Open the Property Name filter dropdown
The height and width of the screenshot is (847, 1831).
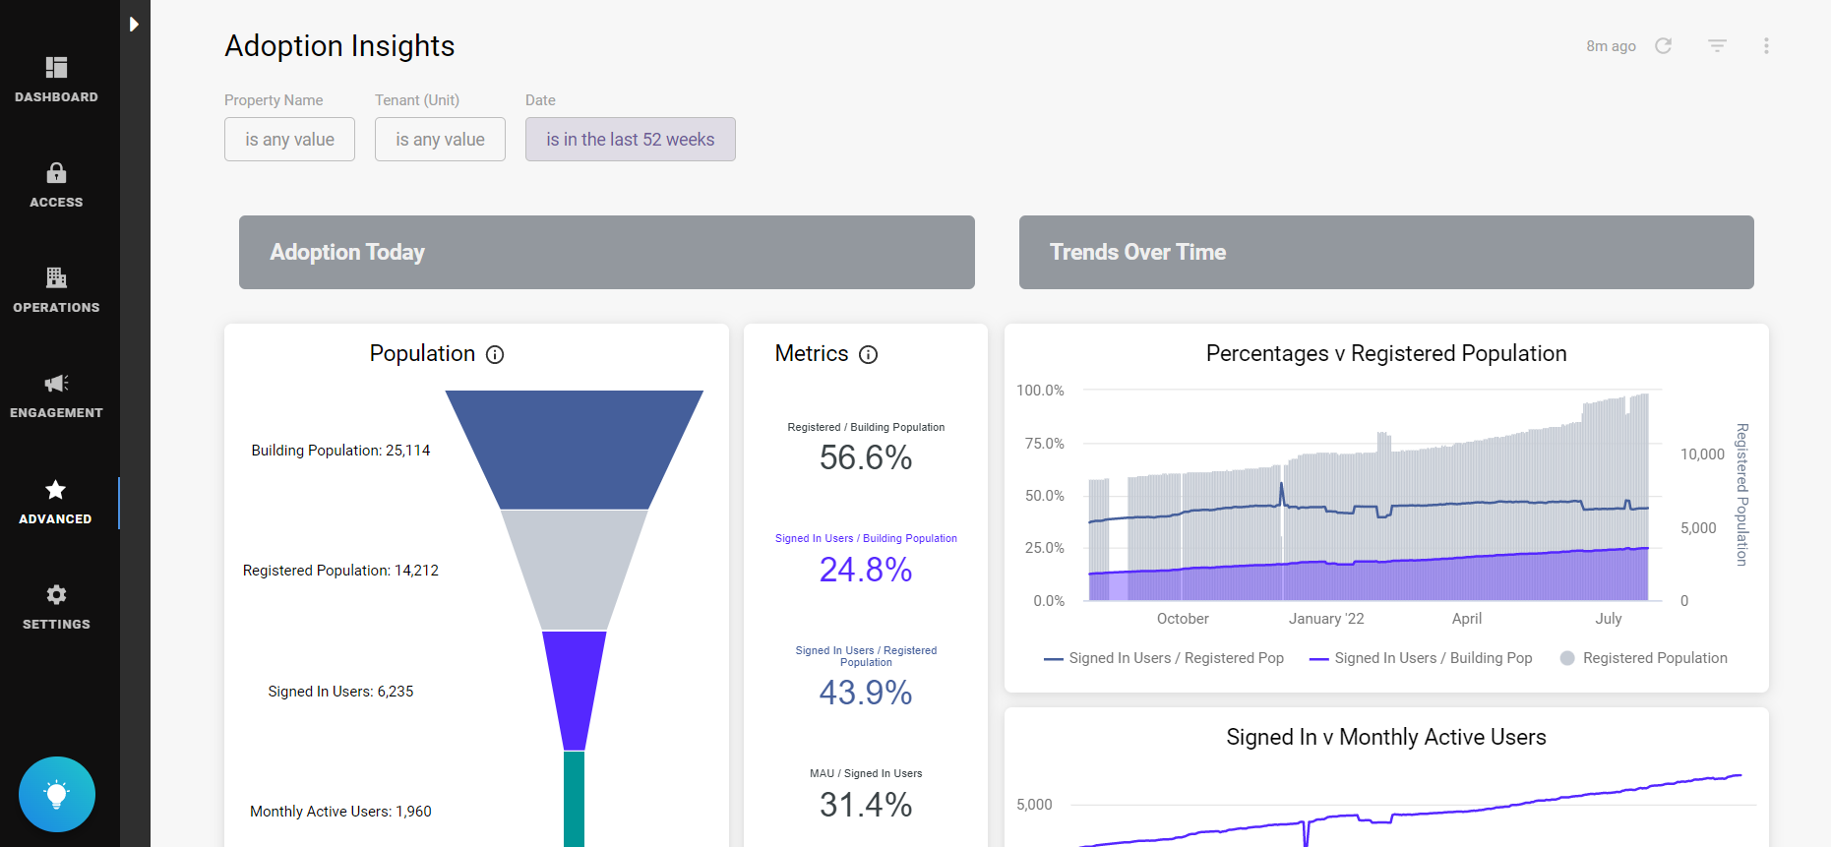289,140
